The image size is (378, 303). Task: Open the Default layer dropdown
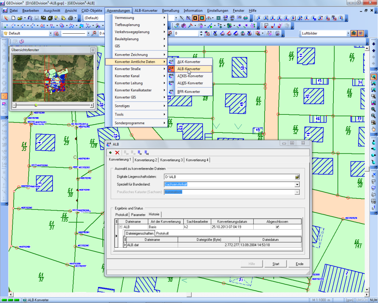(50, 33)
